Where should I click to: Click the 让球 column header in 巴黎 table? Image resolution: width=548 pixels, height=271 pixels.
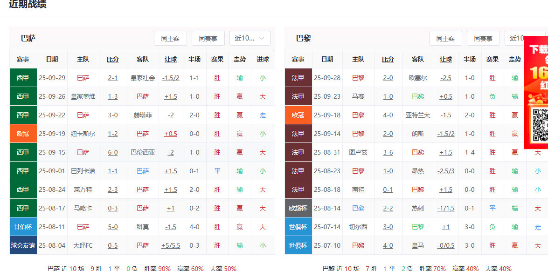click(446, 59)
